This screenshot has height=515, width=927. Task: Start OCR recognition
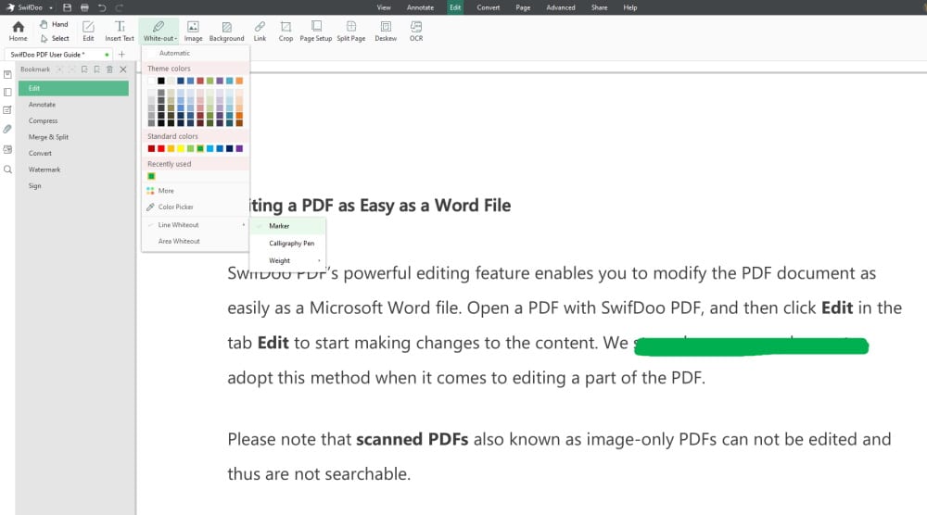pyautogui.click(x=416, y=31)
